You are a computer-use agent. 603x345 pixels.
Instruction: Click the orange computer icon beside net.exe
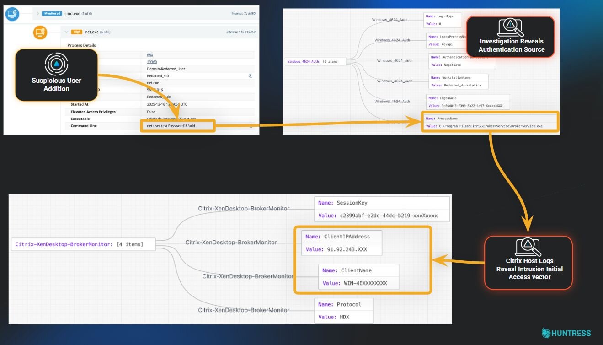40,32
